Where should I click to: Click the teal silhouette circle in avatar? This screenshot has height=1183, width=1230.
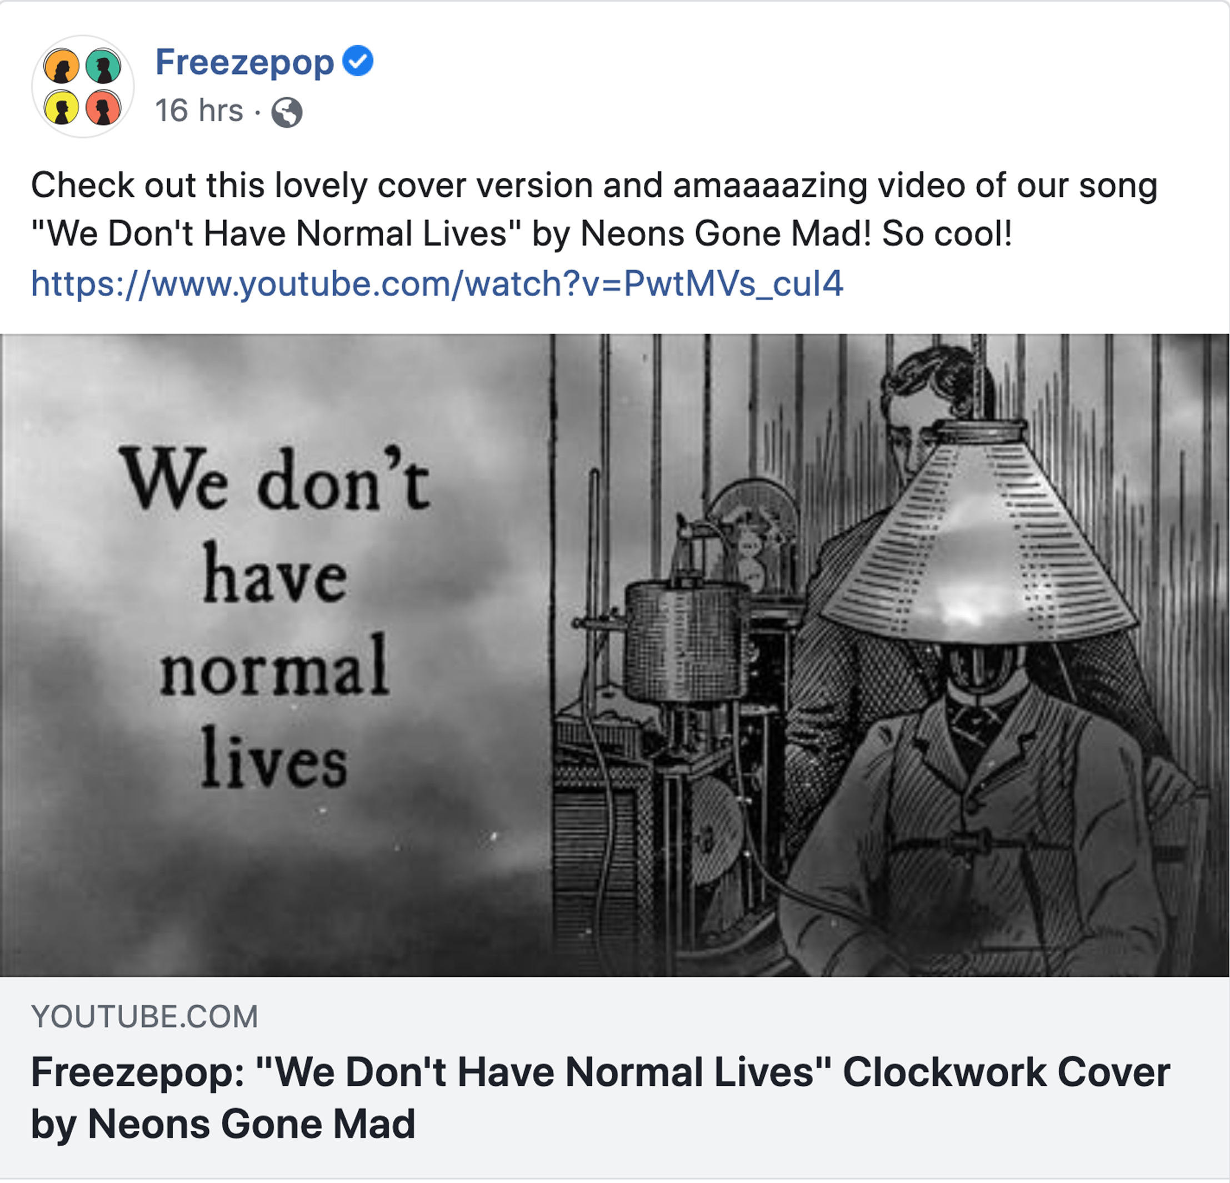tap(103, 66)
